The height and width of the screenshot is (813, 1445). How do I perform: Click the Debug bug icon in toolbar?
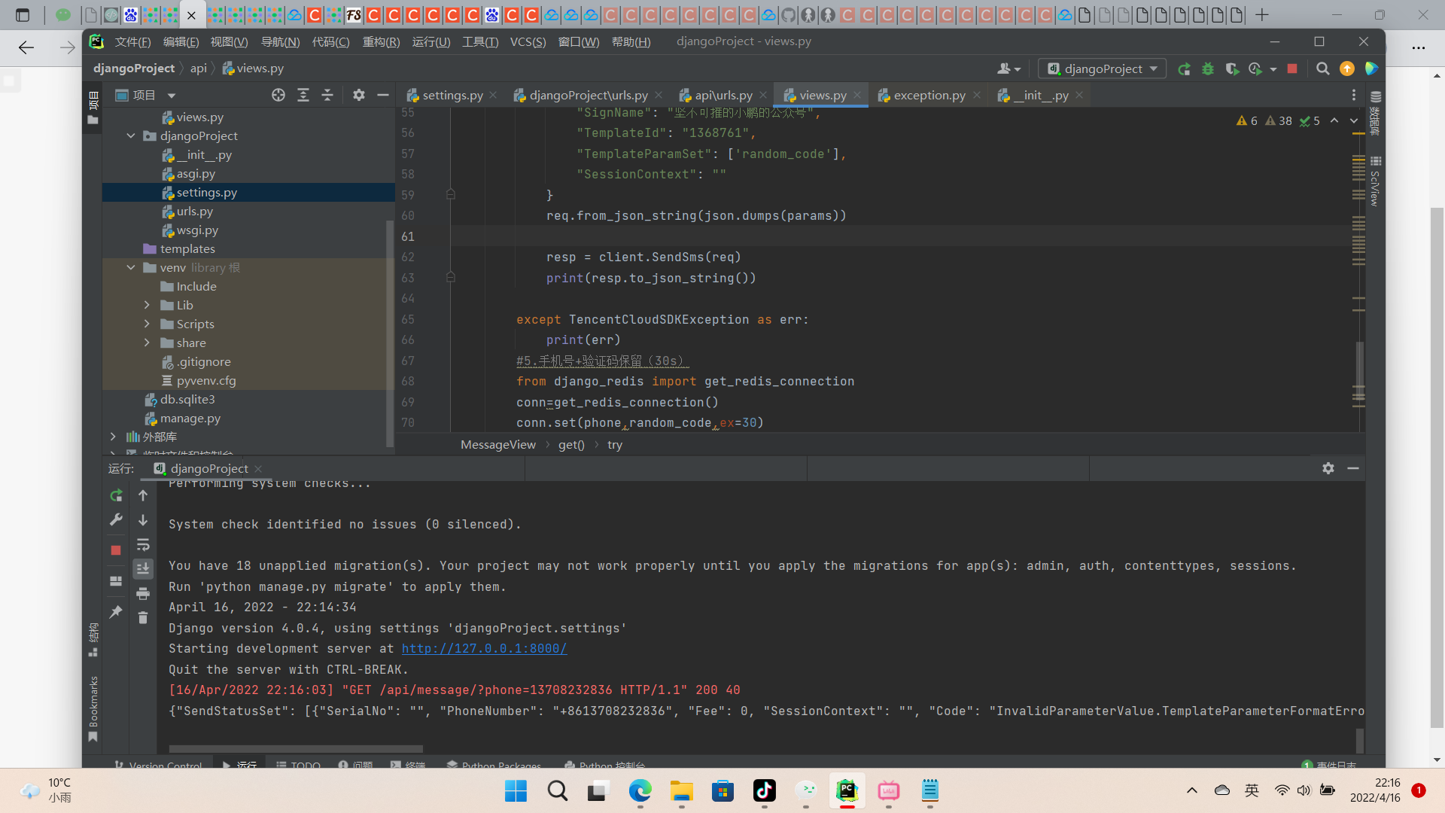pyautogui.click(x=1208, y=69)
